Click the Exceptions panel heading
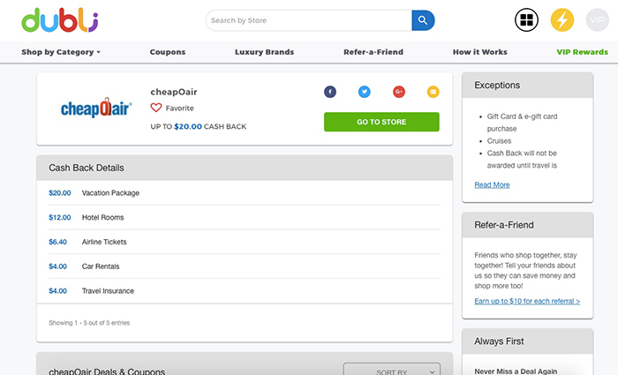This screenshot has width=618, height=375. [x=497, y=85]
